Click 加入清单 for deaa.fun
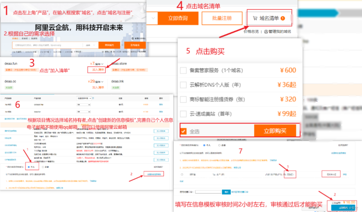This screenshot has width=362, height=212. [x=96, y=69]
